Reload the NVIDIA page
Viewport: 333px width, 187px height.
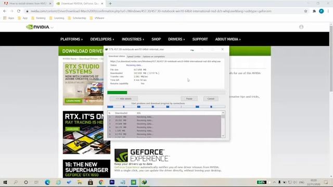[x=19, y=11]
